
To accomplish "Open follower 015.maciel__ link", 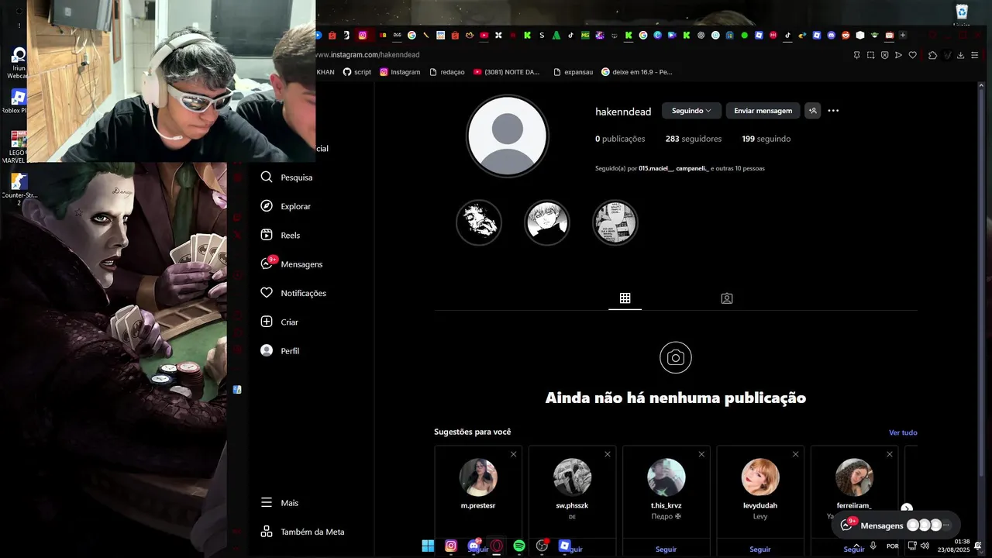I will [x=656, y=168].
